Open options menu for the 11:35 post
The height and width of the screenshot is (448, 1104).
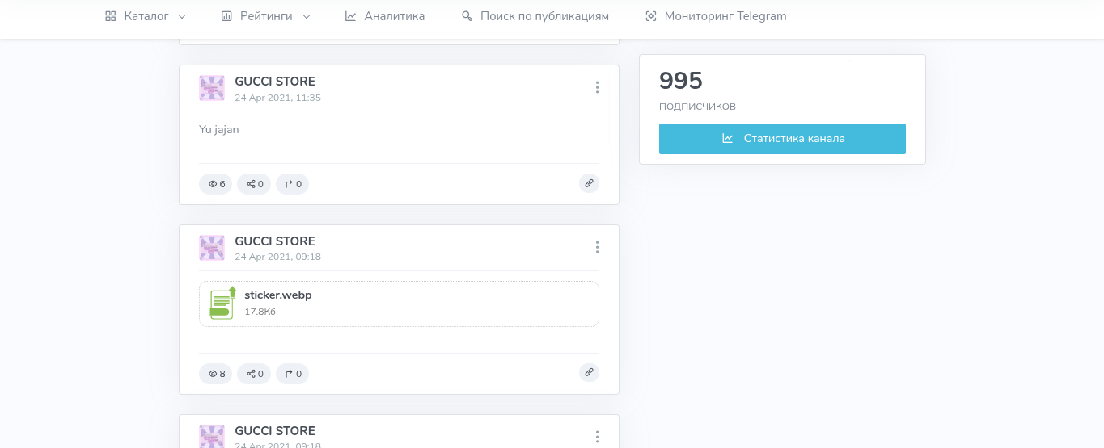tap(597, 87)
